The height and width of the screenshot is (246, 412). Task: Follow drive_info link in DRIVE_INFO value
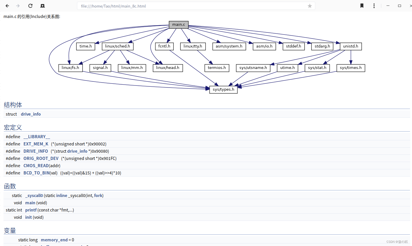77,151
